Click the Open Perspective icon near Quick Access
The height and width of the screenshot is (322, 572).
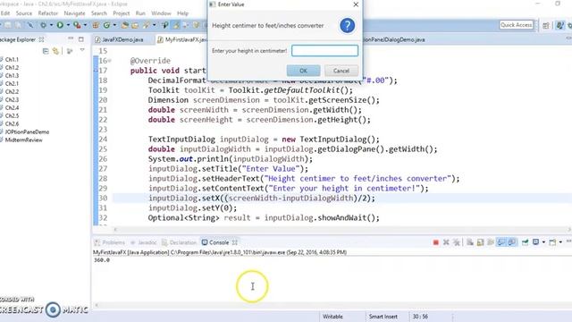coord(546,25)
